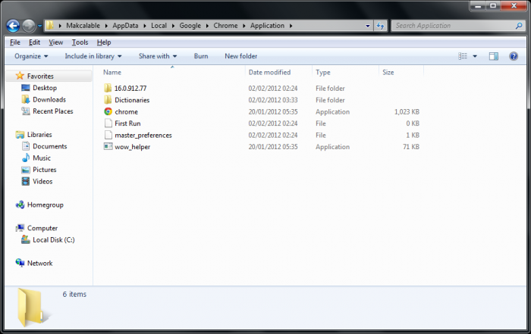This screenshot has width=531, height=334.
Task: Select the wow_helper application icon
Action: coord(108,147)
